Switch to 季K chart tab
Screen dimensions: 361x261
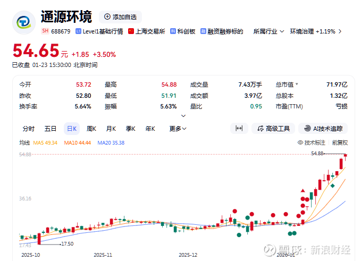coord(131,129)
